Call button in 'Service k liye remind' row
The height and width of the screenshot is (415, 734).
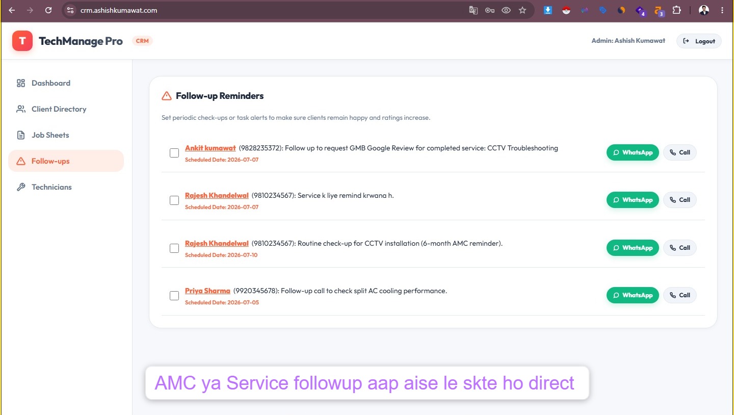click(679, 200)
